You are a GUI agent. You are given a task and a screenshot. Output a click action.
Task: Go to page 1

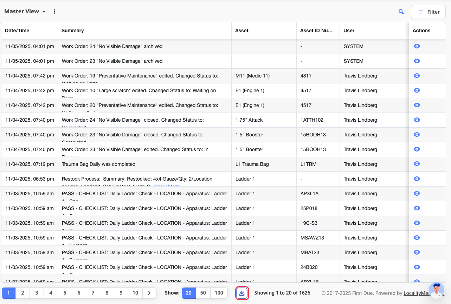click(x=9, y=293)
